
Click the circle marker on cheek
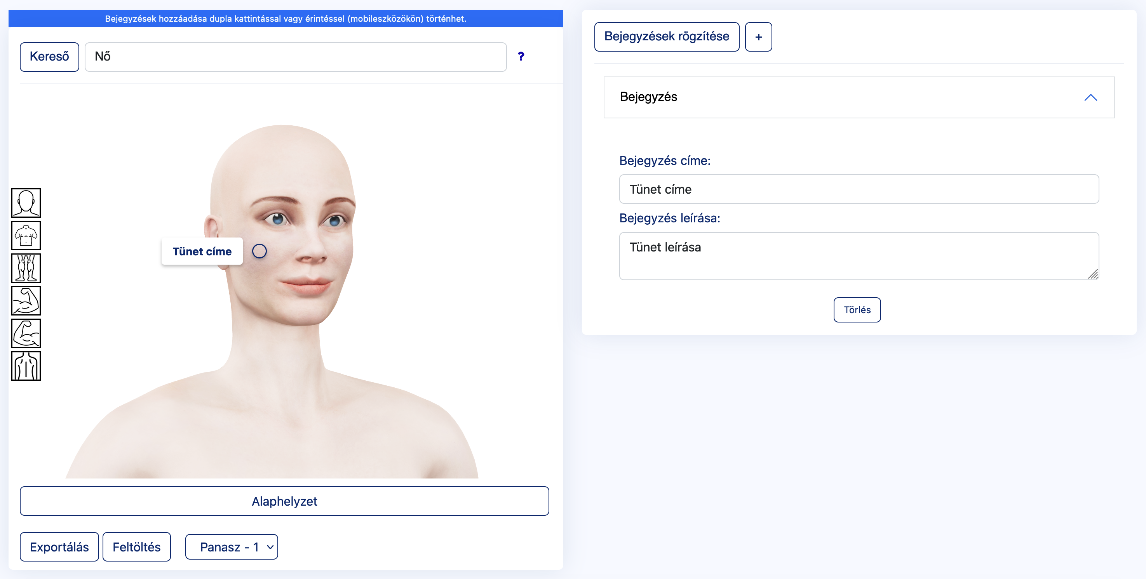[260, 251]
